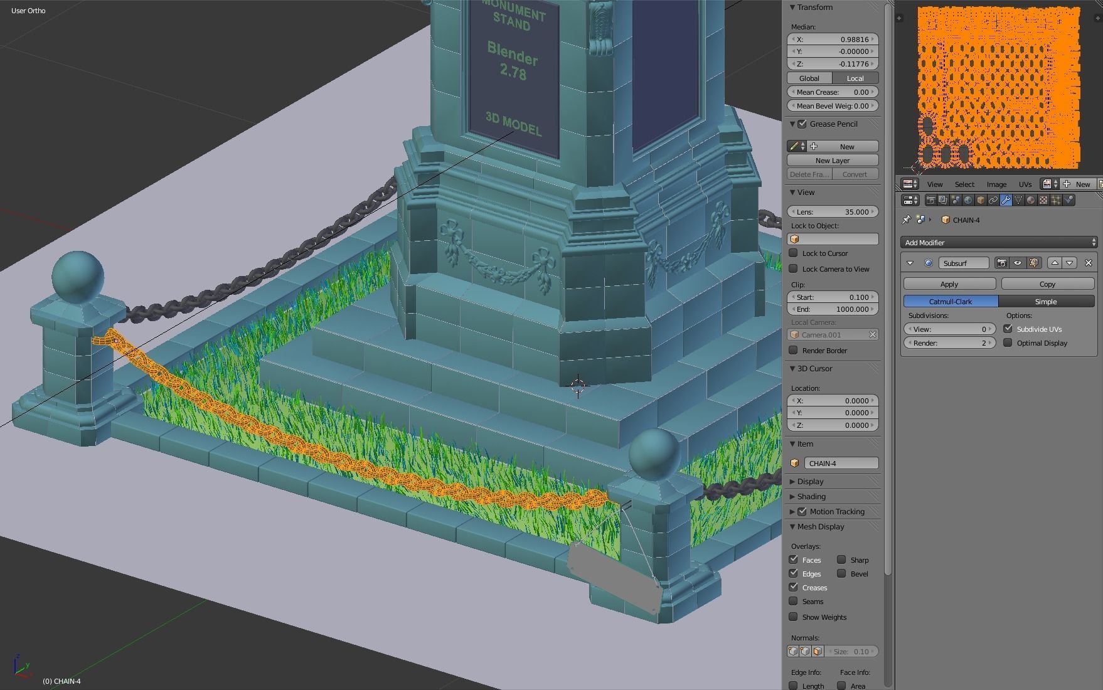Expand the Motion Tracking panel

coord(792,511)
